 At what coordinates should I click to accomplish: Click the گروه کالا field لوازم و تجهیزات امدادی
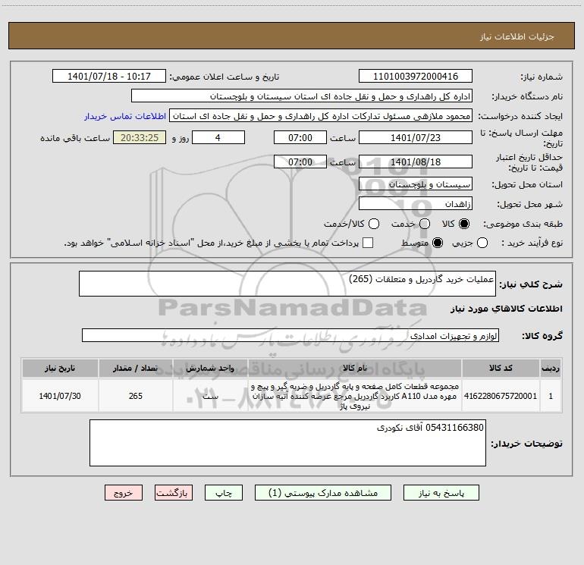click(290, 335)
